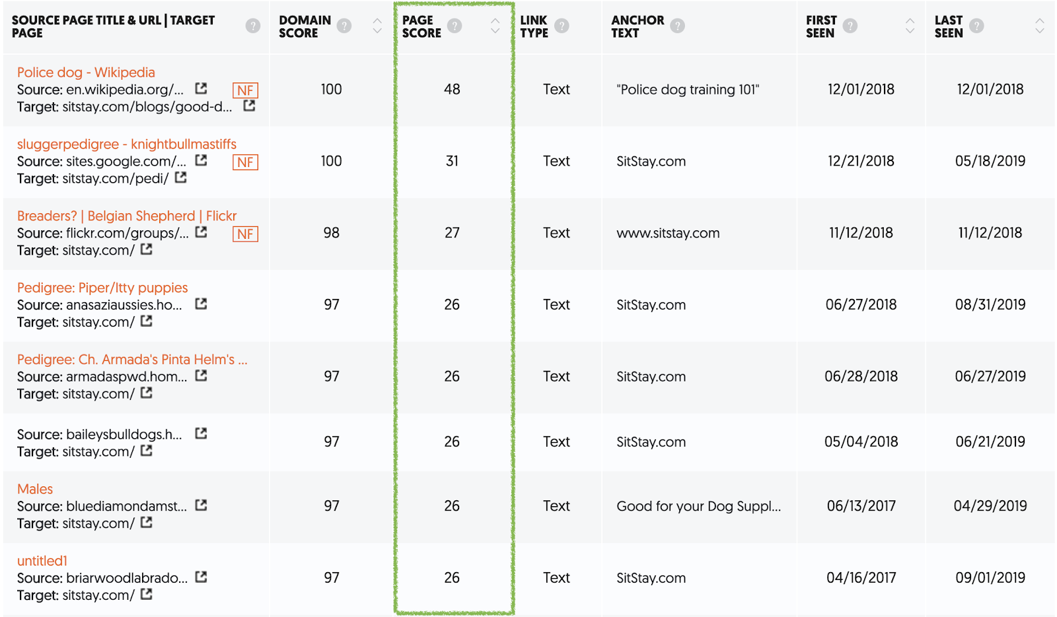Image resolution: width=1057 pixels, height=617 pixels.
Task: Click NF badge on Wikipedia row
Action: pyautogui.click(x=245, y=90)
